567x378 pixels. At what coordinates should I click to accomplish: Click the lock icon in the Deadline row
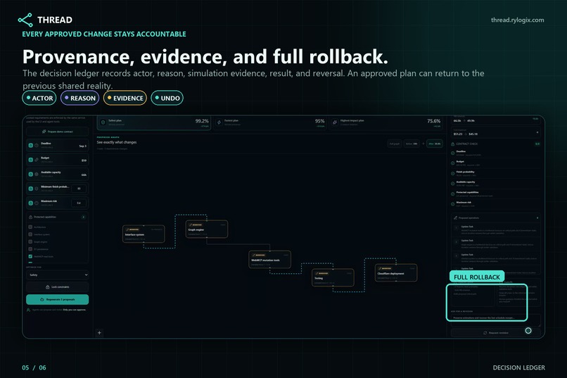[x=31, y=146]
